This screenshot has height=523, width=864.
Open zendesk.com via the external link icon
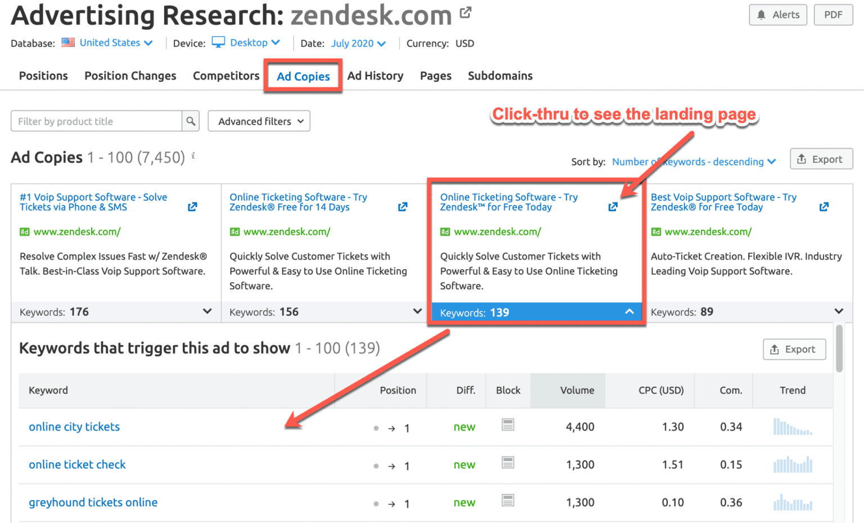click(466, 12)
